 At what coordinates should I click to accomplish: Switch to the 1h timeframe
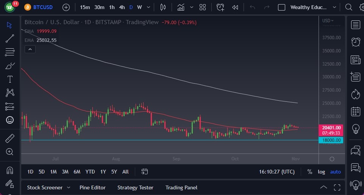[112, 8]
